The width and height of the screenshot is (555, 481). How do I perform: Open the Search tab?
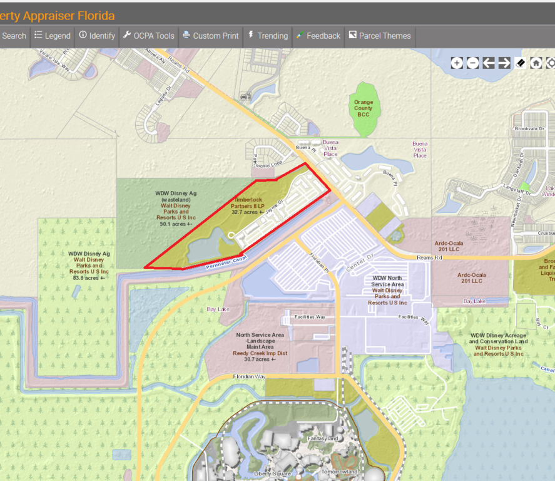[x=13, y=36]
